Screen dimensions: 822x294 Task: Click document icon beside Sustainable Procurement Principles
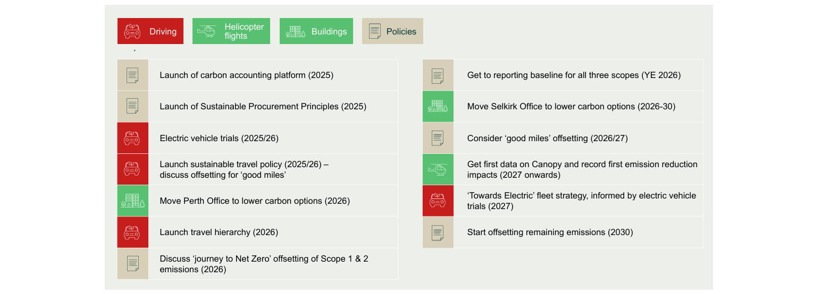pos(133,107)
